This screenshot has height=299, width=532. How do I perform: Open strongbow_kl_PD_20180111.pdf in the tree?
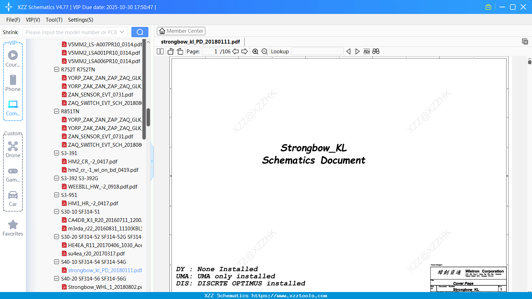pyautogui.click(x=105, y=270)
